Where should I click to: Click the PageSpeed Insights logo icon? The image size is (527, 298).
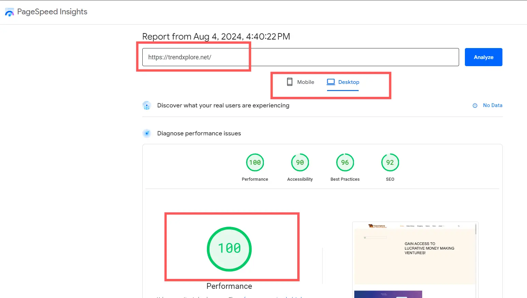9,12
